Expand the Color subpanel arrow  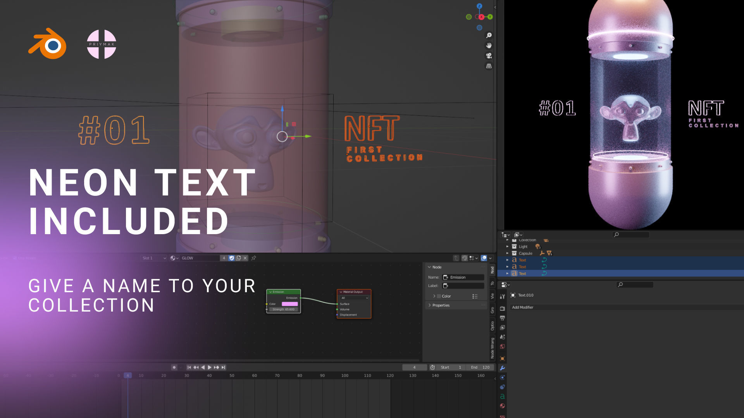coord(434,296)
